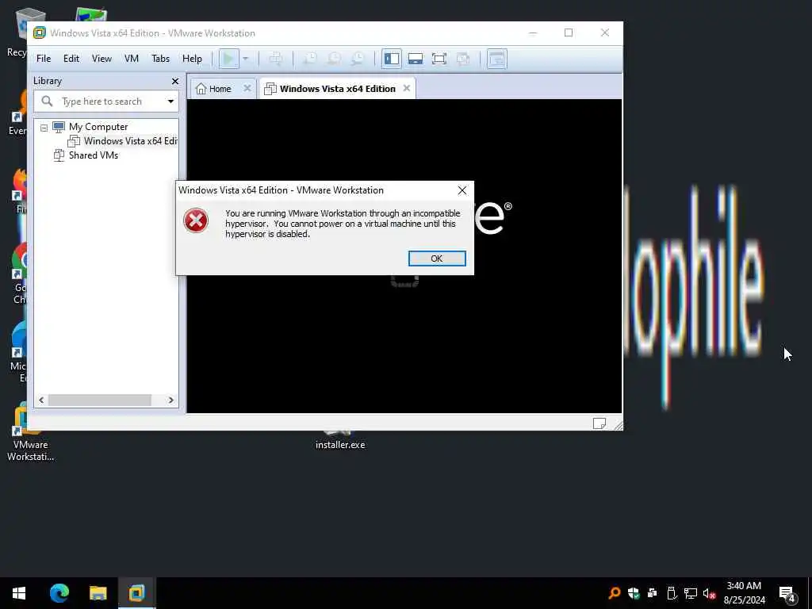Click the message log icon in status bar
Viewport: 812px width, 609px height.
[x=599, y=423]
